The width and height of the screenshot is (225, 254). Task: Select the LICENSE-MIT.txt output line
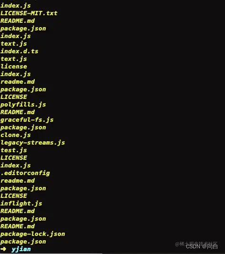29,13
